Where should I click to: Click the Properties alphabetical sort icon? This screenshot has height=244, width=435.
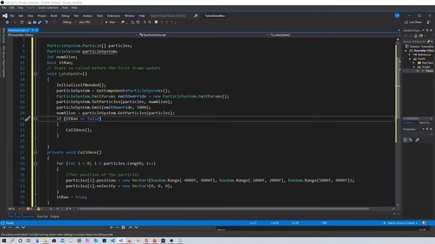click(x=411, y=140)
